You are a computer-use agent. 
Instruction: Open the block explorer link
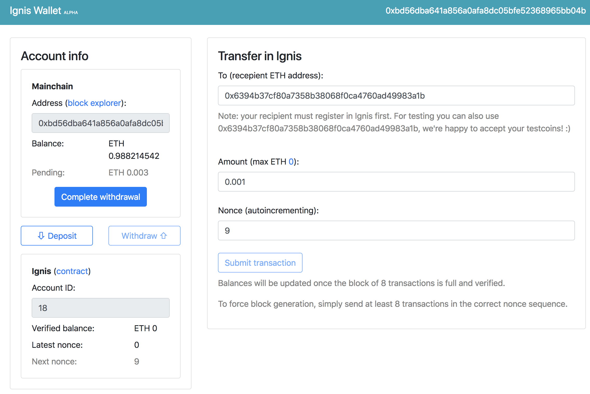click(94, 103)
